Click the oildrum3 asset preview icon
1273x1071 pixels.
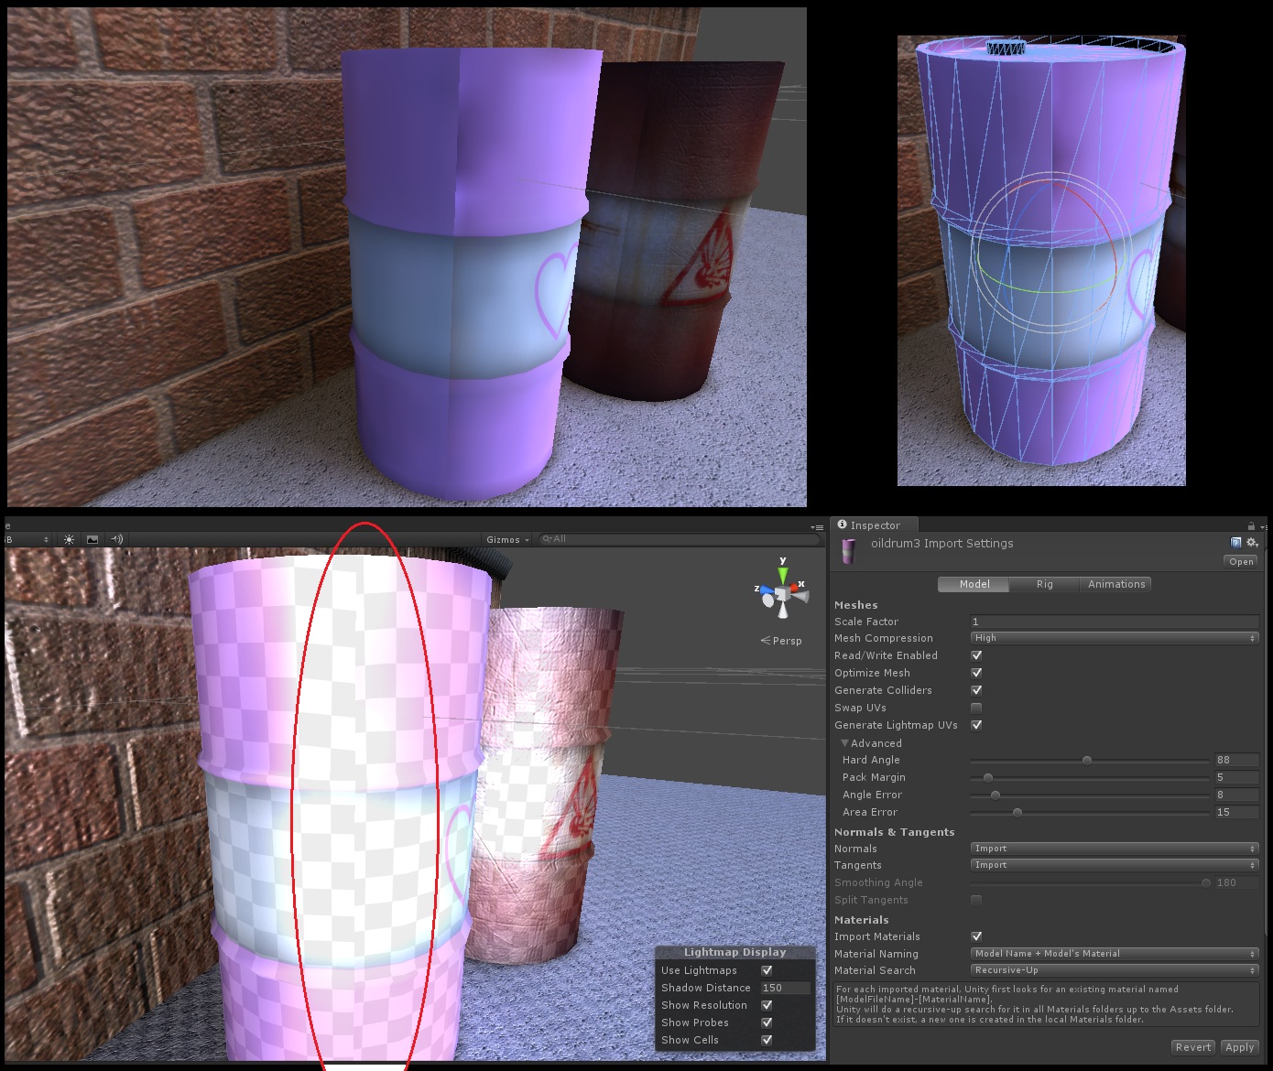[x=848, y=551]
